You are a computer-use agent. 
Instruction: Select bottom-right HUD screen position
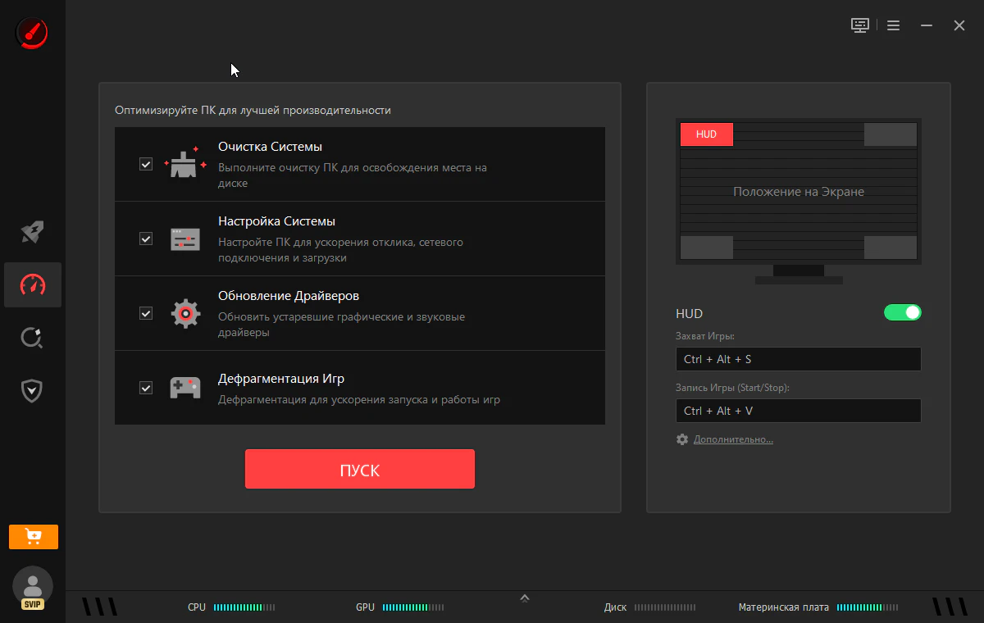coord(891,248)
